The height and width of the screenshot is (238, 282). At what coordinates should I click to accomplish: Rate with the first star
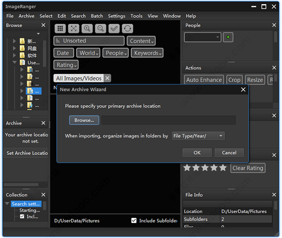tap(187, 168)
